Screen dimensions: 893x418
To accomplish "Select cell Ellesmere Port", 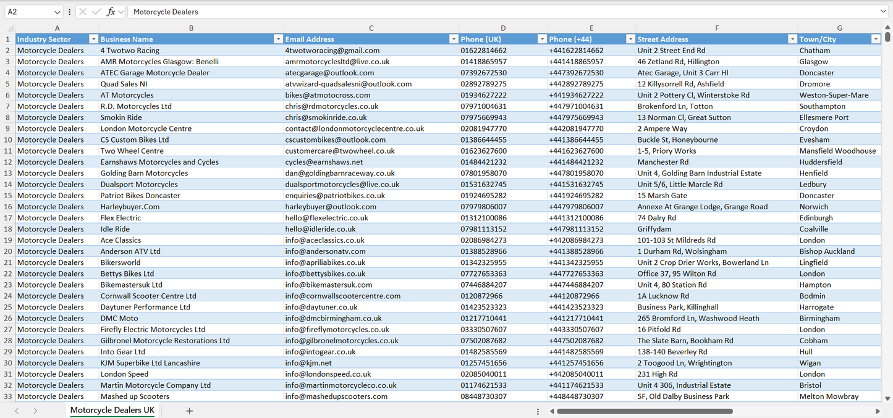I will coord(839,117).
